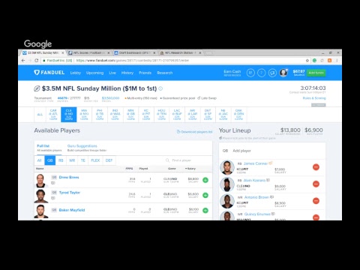Open the help question mark icon
The image size is (360, 270).
(x=261, y=73)
